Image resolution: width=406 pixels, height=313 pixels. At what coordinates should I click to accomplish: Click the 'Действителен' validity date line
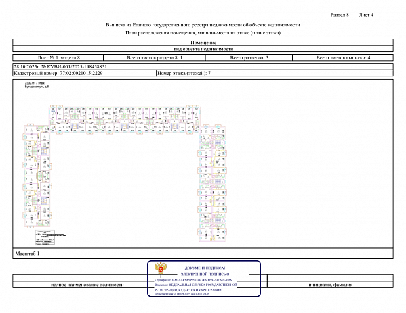[182, 294]
